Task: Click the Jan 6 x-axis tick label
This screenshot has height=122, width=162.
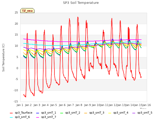Action: pyautogui.click(x=62, y=105)
